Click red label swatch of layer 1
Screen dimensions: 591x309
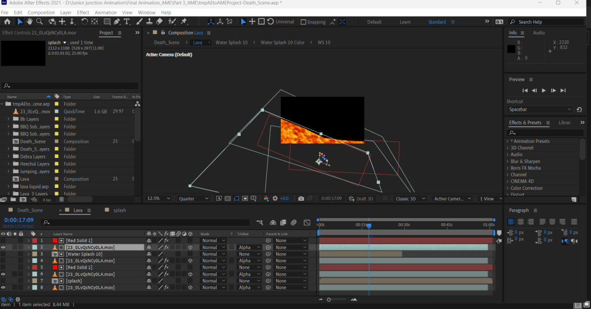tap(34, 240)
